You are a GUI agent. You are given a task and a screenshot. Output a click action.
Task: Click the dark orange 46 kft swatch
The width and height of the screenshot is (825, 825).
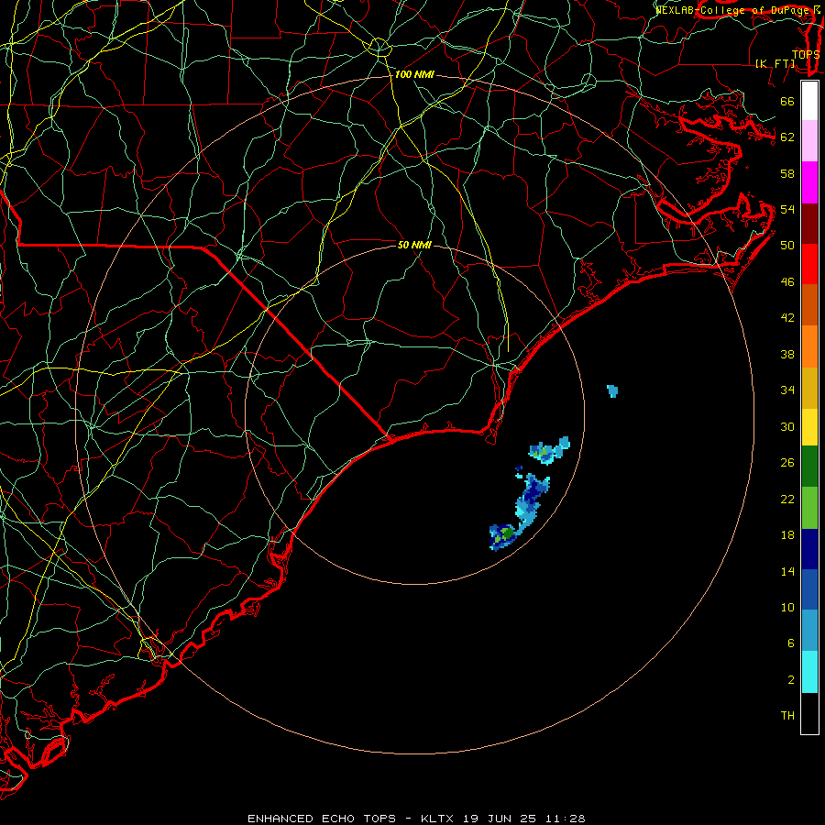[x=809, y=305]
